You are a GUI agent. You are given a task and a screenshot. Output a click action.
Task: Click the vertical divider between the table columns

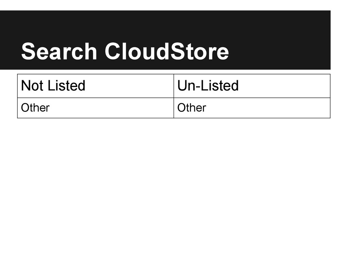(x=174, y=96)
